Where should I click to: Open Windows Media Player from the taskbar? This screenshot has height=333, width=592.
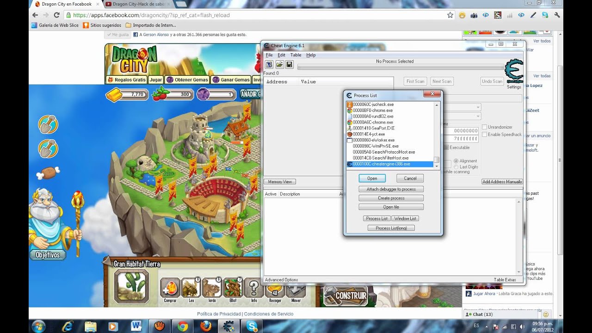coord(113,326)
